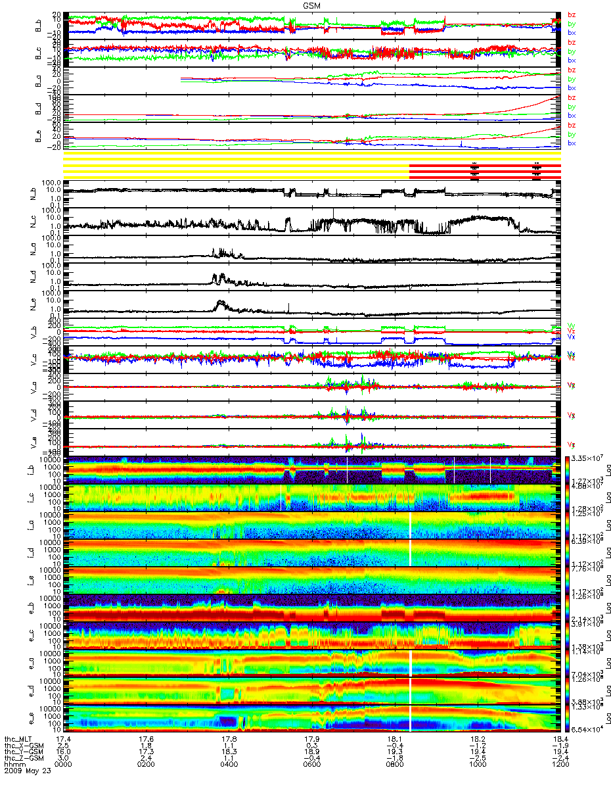Click the 17.4 MLT value
Screen dimensions: 611x789
(64, 740)
